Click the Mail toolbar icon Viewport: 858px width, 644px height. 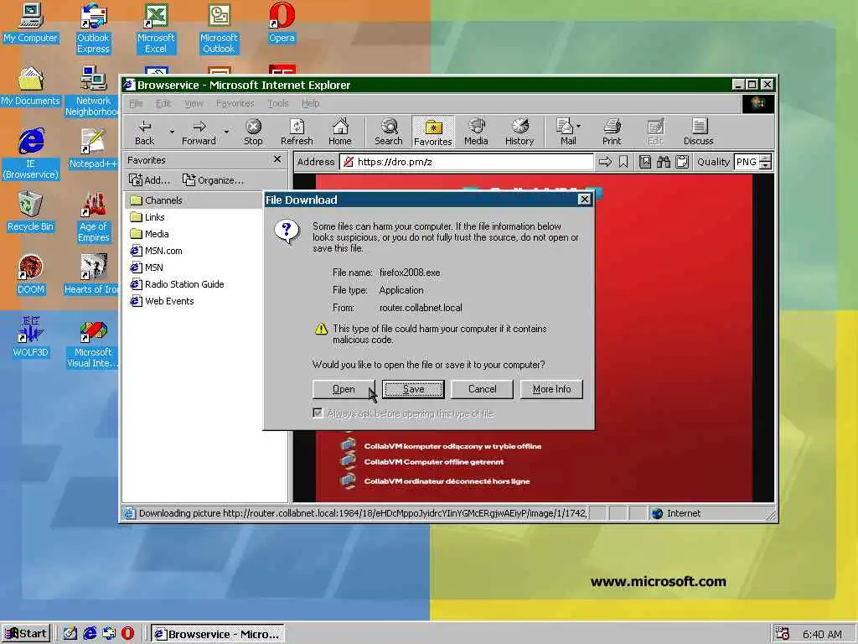(x=566, y=132)
